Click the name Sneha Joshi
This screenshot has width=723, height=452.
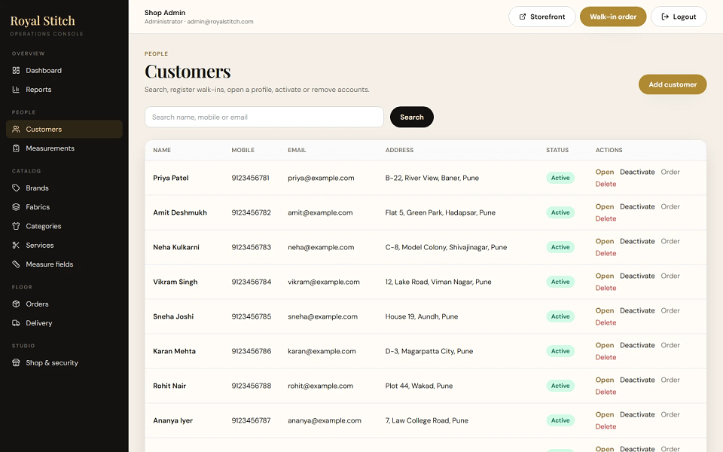click(173, 316)
